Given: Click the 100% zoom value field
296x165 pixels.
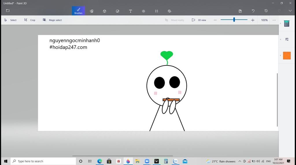Looking at the screenshot, I should tap(264, 20).
